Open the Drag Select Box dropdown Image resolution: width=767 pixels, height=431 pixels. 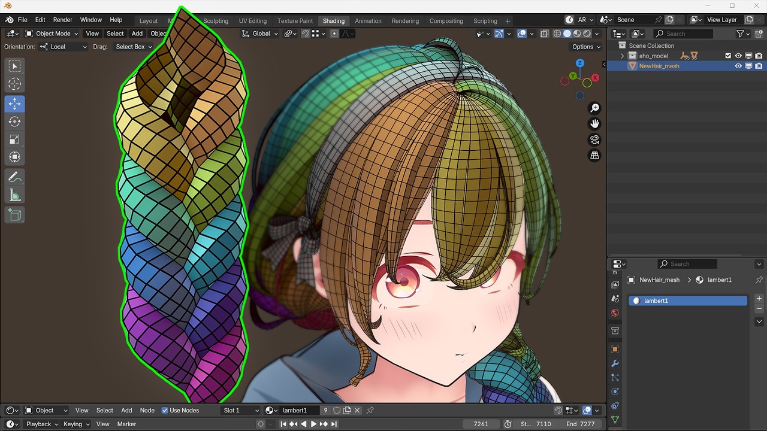click(x=133, y=47)
